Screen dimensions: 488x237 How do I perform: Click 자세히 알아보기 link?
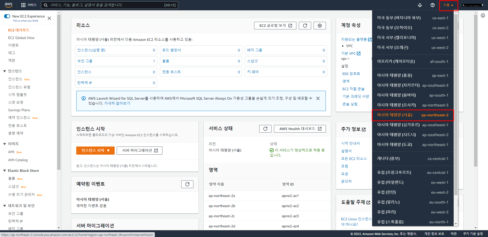[117, 103]
